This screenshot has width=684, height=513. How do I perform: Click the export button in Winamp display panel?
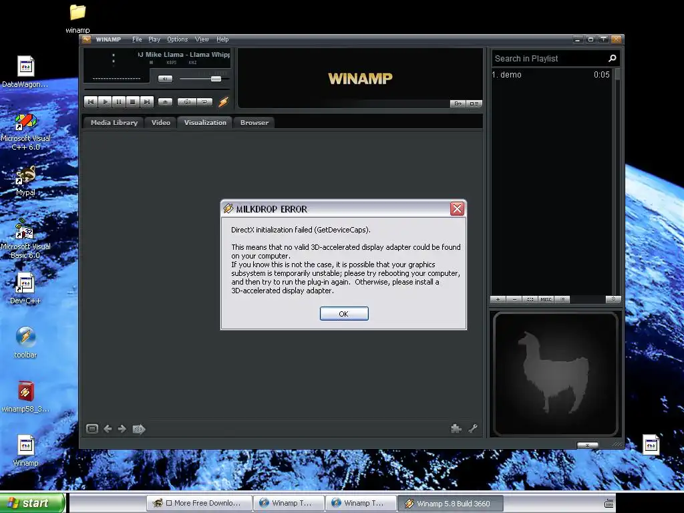tap(458, 104)
